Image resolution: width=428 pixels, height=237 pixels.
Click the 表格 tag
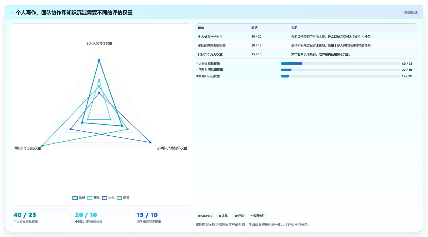pyautogui.click(x=223, y=216)
